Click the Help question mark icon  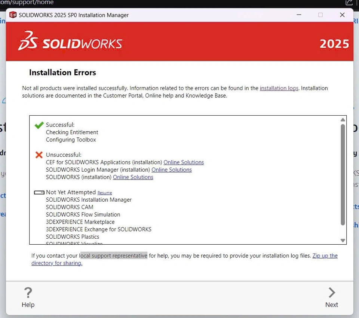click(28, 293)
